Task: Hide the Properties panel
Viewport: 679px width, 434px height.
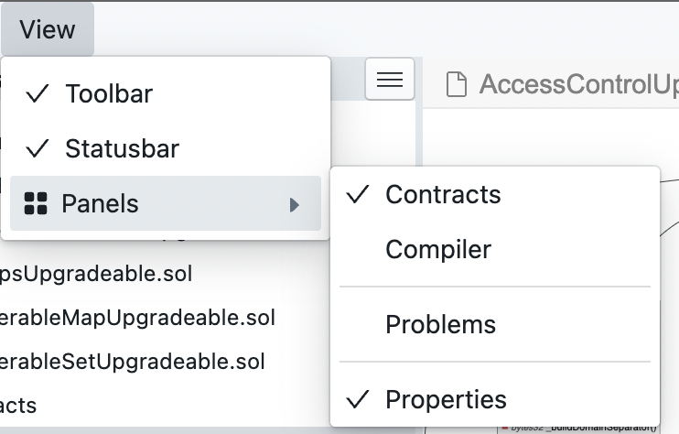Action: point(495,399)
